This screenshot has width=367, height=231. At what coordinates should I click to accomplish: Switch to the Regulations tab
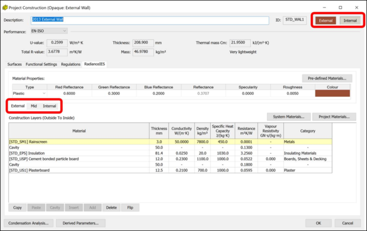click(x=70, y=64)
